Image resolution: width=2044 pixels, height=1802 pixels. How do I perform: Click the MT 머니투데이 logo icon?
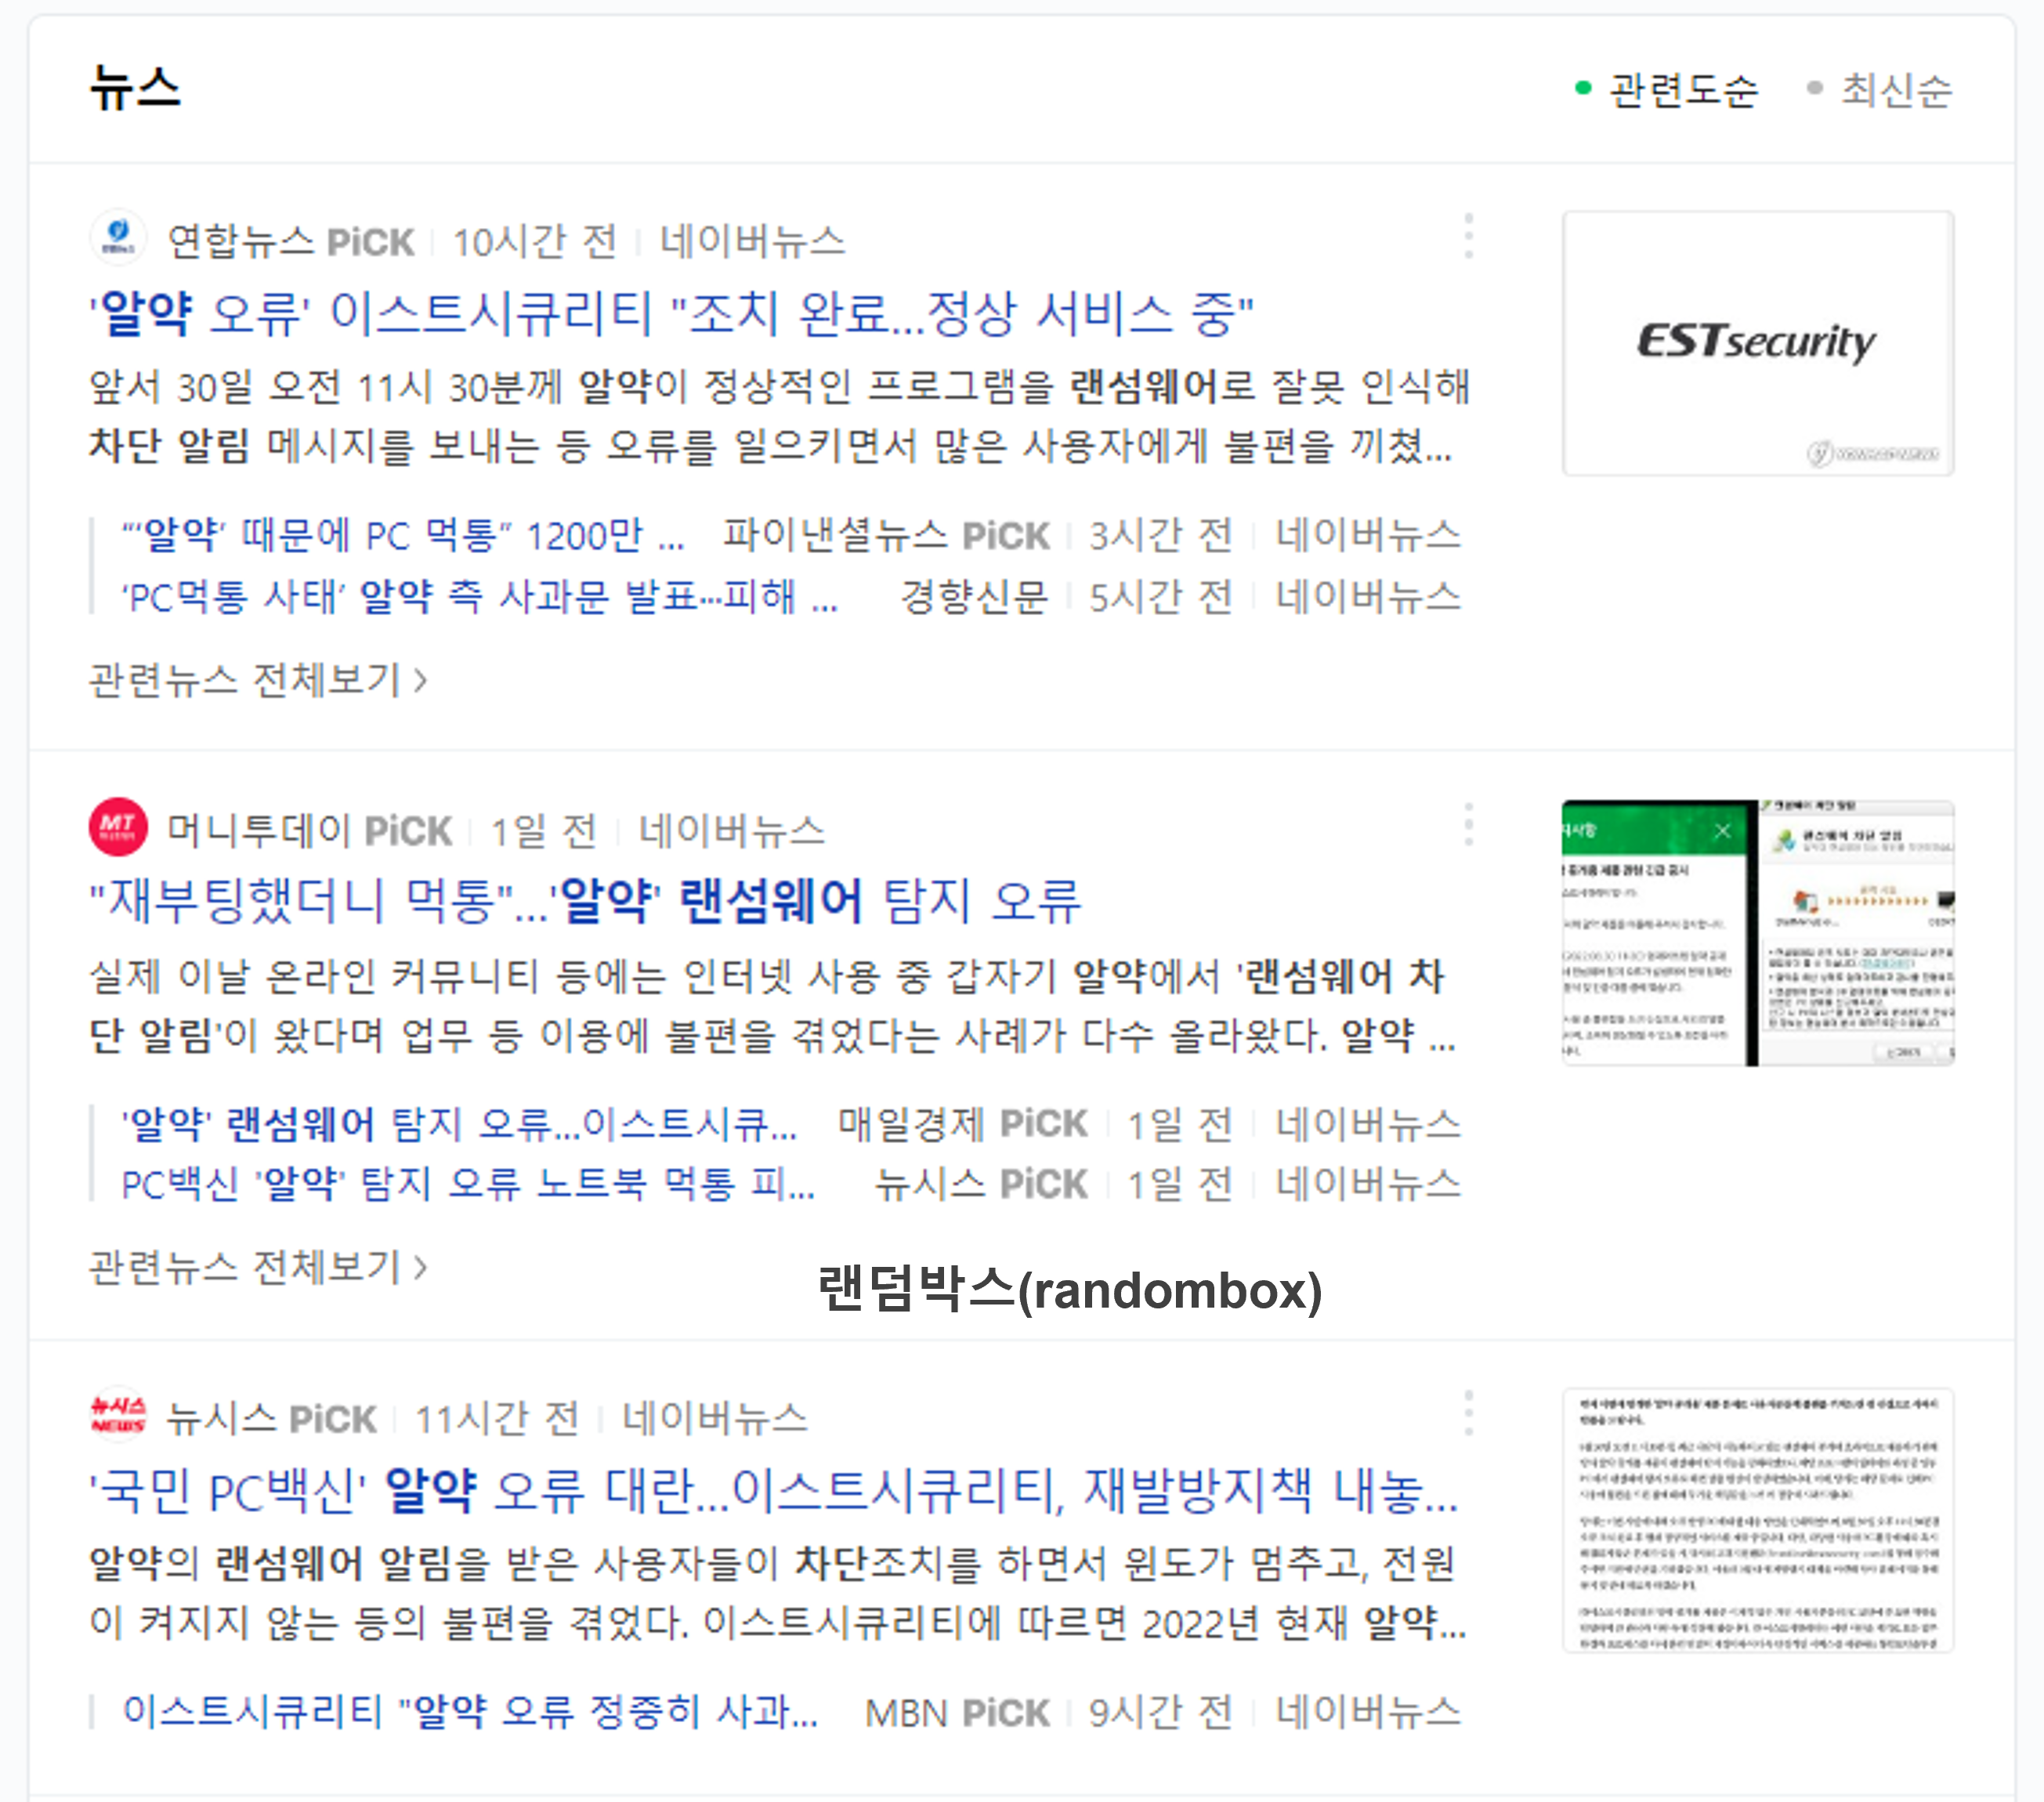pyautogui.click(x=117, y=826)
